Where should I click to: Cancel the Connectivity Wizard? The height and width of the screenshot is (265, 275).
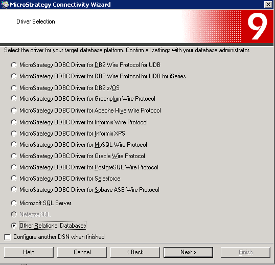[x=82, y=252]
